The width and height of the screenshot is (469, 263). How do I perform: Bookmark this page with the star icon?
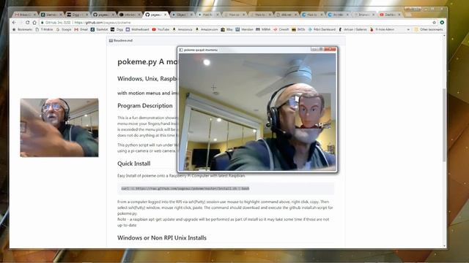(x=434, y=23)
